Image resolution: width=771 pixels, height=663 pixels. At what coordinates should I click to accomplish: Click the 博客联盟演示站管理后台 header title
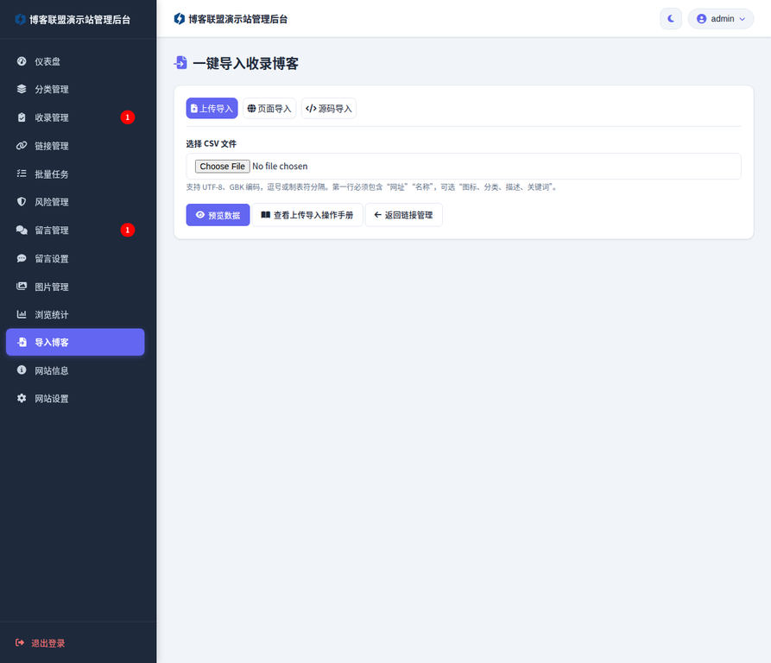click(237, 19)
